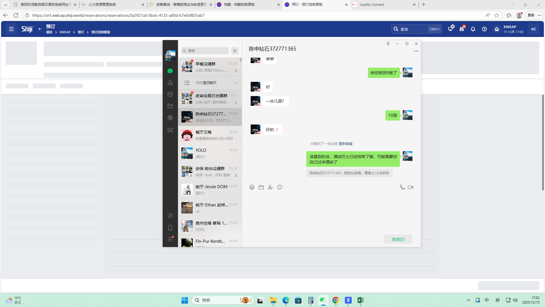Pin the WeChat window on top
Viewport: 545px width, 307px height.
[388, 43]
